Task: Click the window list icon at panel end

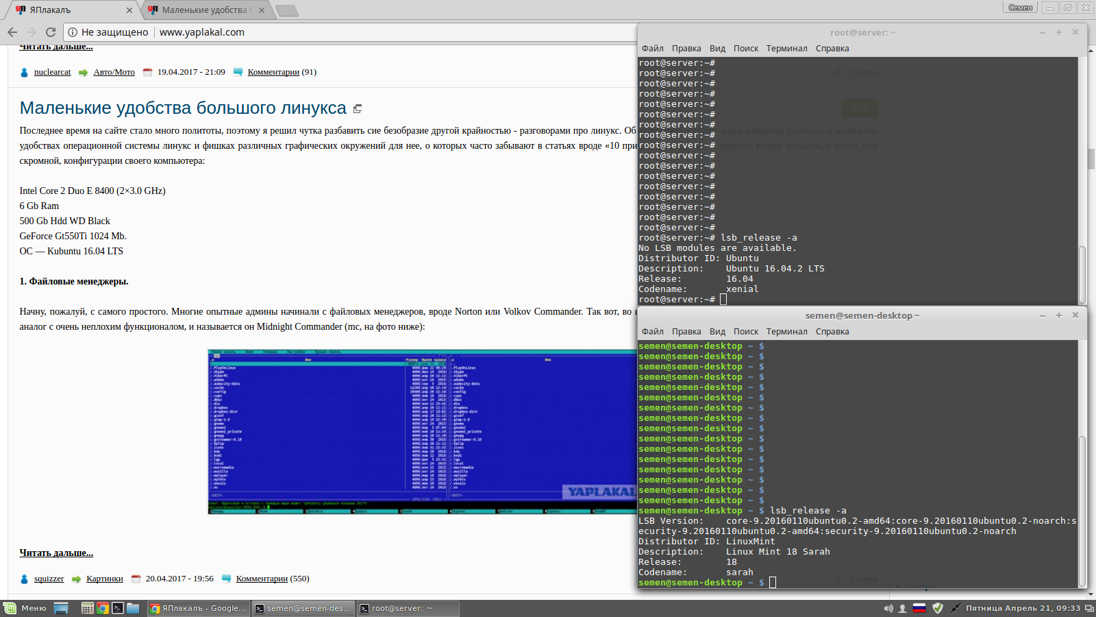Action: point(1089,608)
